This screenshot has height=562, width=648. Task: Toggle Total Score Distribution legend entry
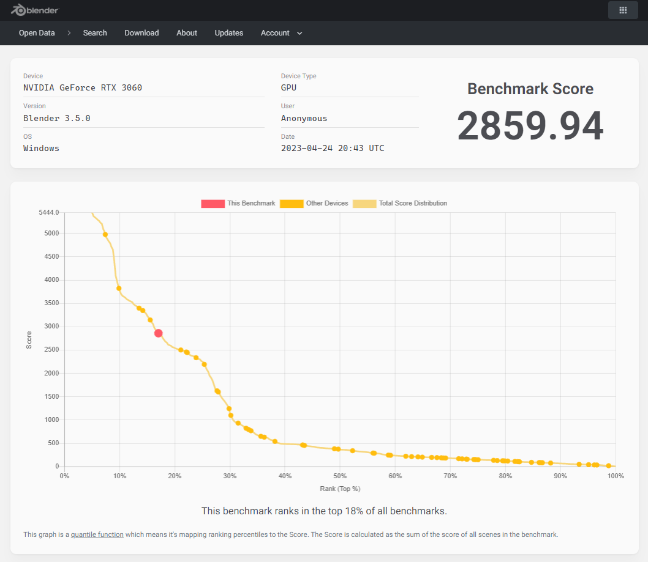(400, 204)
